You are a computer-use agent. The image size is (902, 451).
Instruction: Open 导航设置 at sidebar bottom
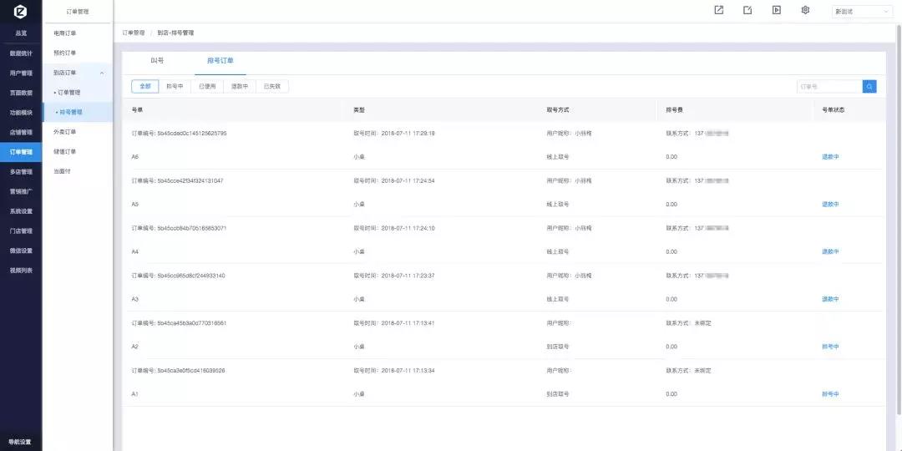point(21,442)
